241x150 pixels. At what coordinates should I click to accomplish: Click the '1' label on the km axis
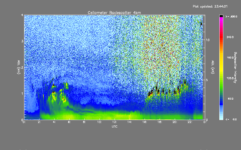(22, 94)
